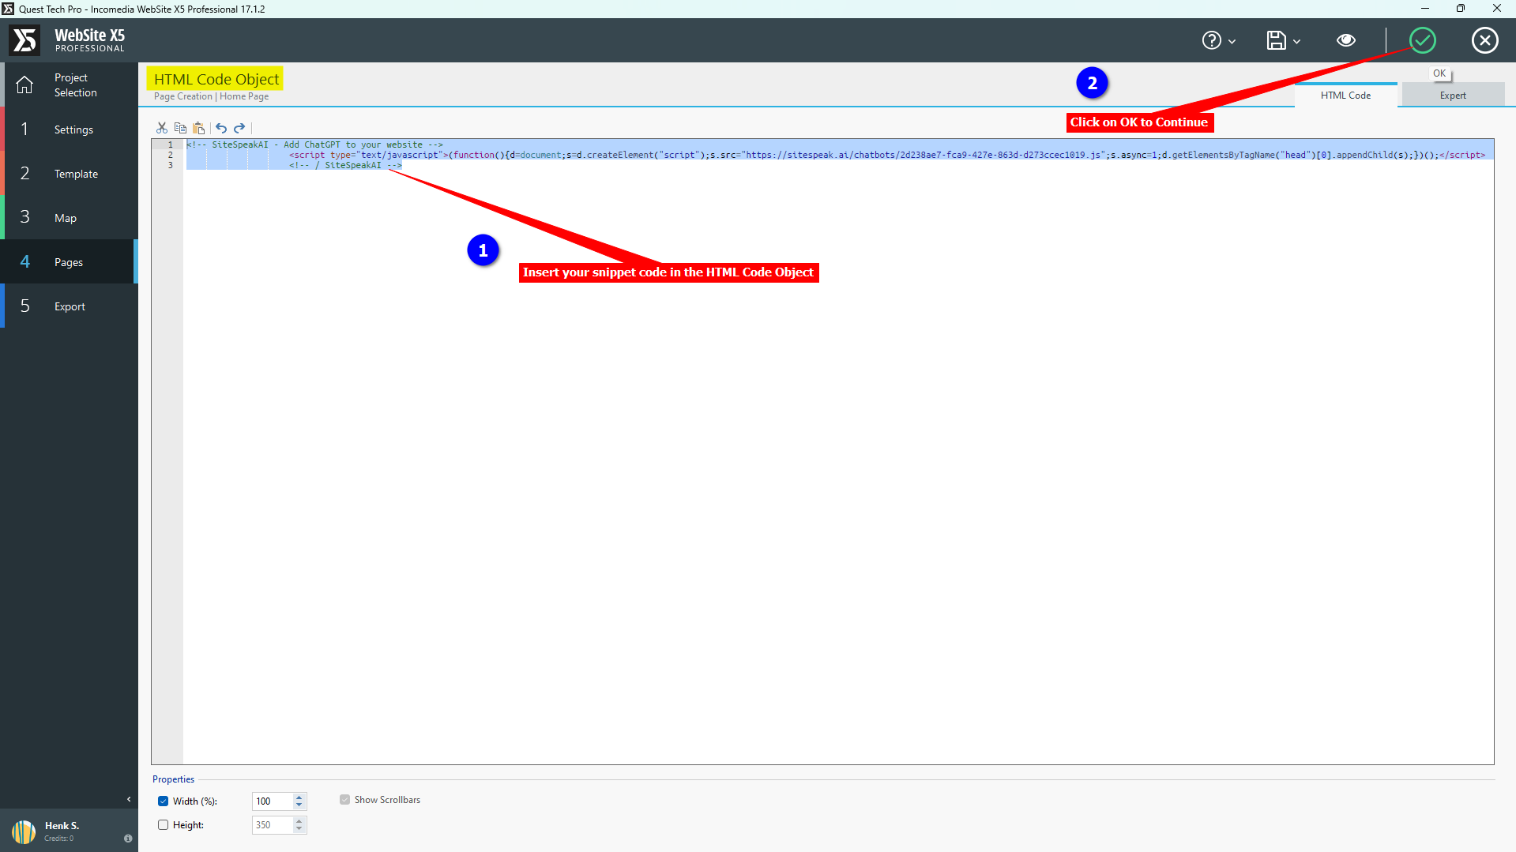Go to step 3 Map

pyautogui.click(x=70, y=217)
